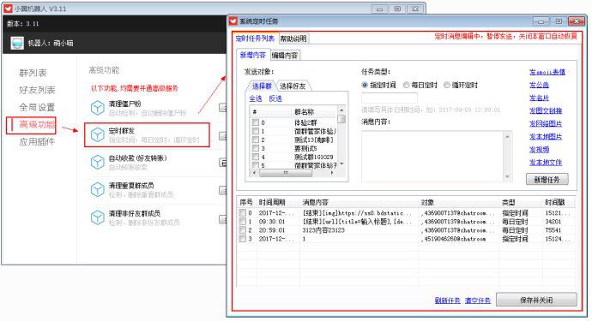Click the 新增任务 button
The width and height of the screenshot is (592, 321).
coord(547,180)
